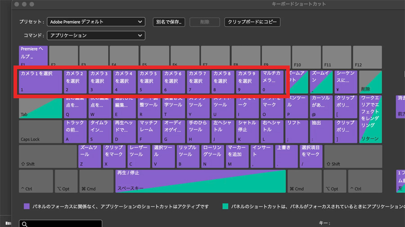
Task: Select the 再生 / 停止 スペースキー
Action: [x=200, y=181]
